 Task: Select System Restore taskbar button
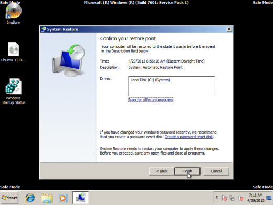[81, 198]
